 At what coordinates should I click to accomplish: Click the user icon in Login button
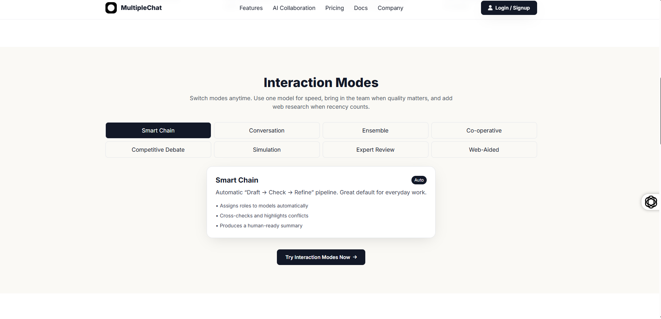(x=490, y=8)
